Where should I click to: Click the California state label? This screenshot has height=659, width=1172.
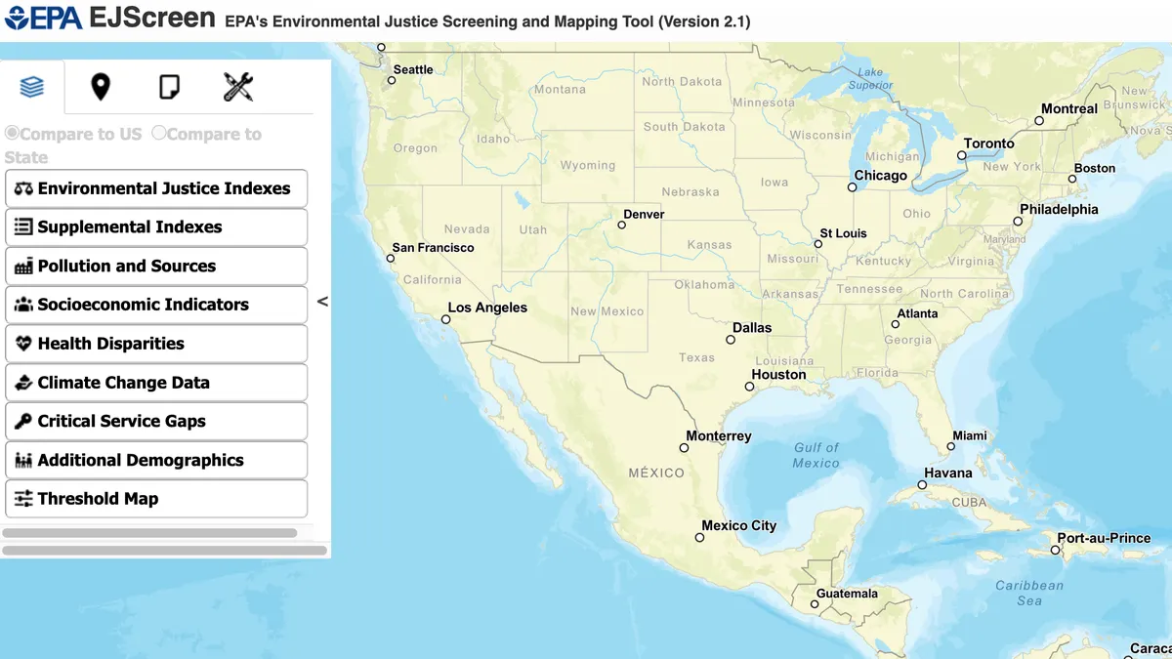pyautogui.click(x=433, y=279)
